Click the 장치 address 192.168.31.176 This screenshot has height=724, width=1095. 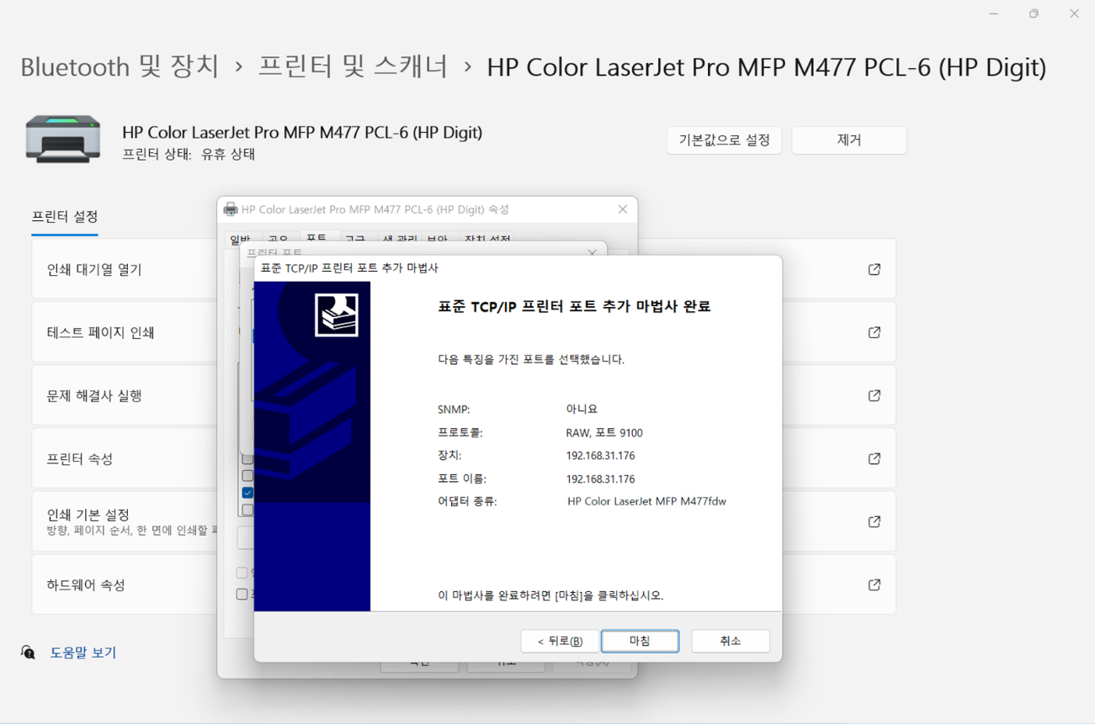[x=600, y=456]
